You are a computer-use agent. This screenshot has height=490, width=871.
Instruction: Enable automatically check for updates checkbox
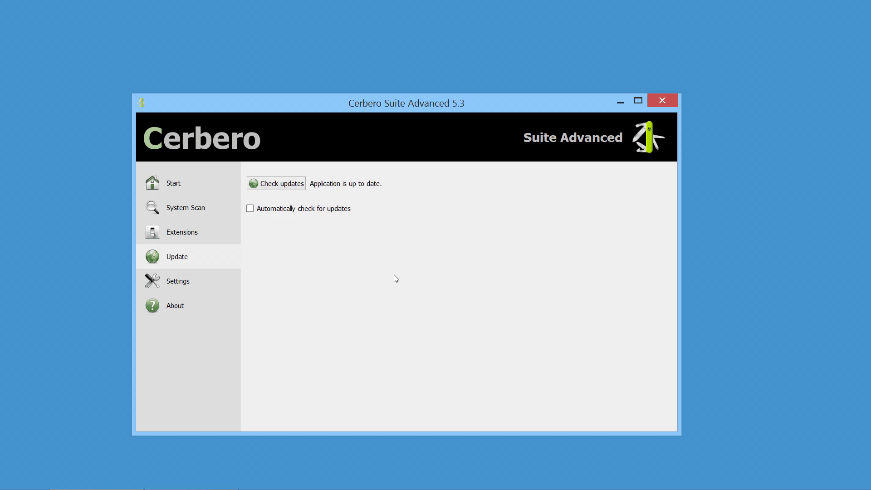250,208
